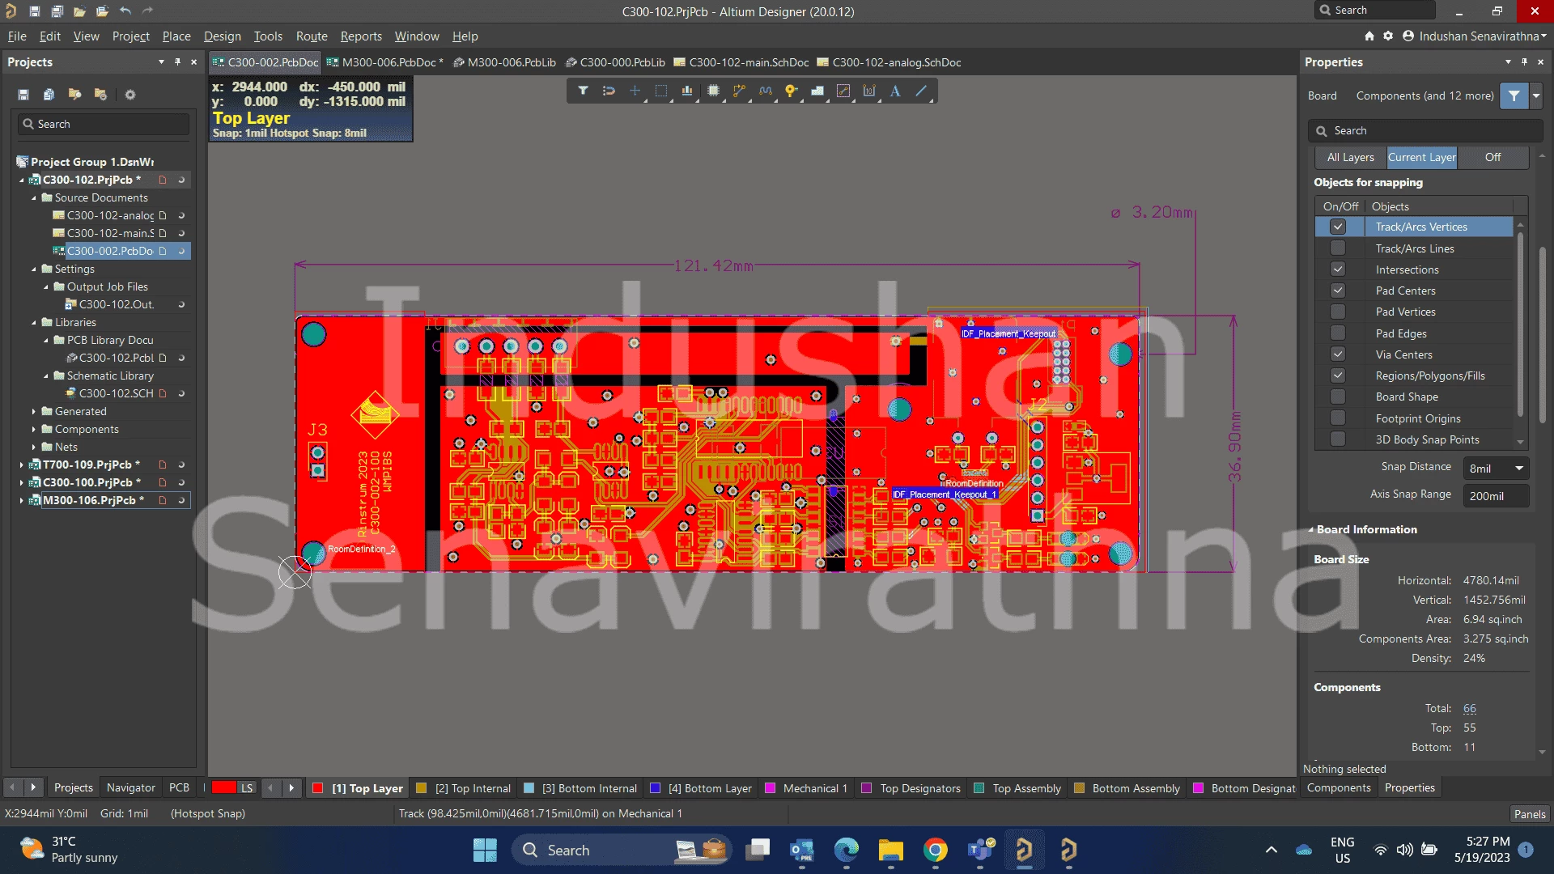This screenshot has width=1554, height=874.
Task: Switch to the C300-102-main.SchDoc tab
Action: [741, 62]
